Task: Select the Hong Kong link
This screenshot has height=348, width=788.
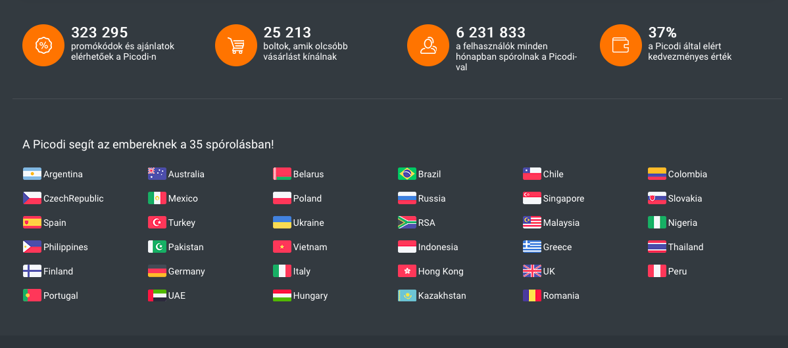Action: coord(440,271)
